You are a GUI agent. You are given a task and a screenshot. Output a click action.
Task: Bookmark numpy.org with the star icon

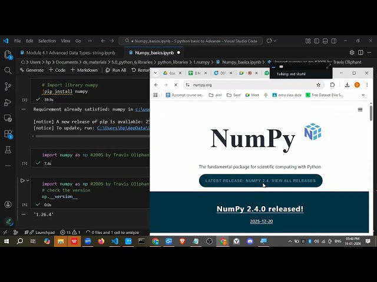tap(318, 85)
